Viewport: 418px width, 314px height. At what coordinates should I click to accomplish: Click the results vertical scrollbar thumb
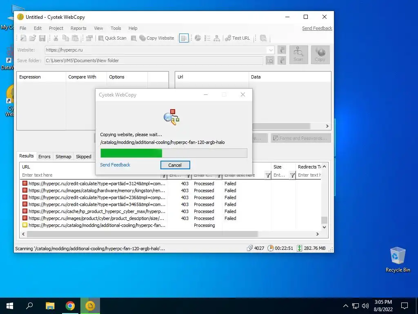324,220
